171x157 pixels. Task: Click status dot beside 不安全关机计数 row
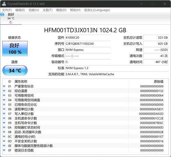(4, 141)
